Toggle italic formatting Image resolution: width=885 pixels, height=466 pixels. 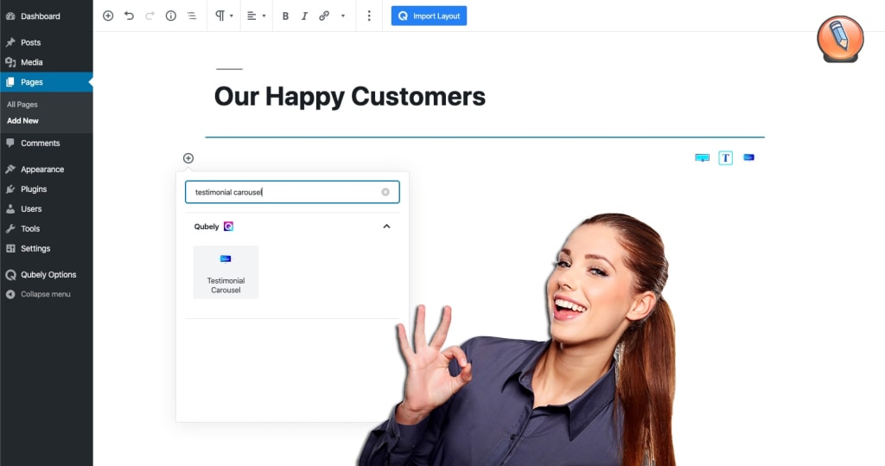(304, 16)
